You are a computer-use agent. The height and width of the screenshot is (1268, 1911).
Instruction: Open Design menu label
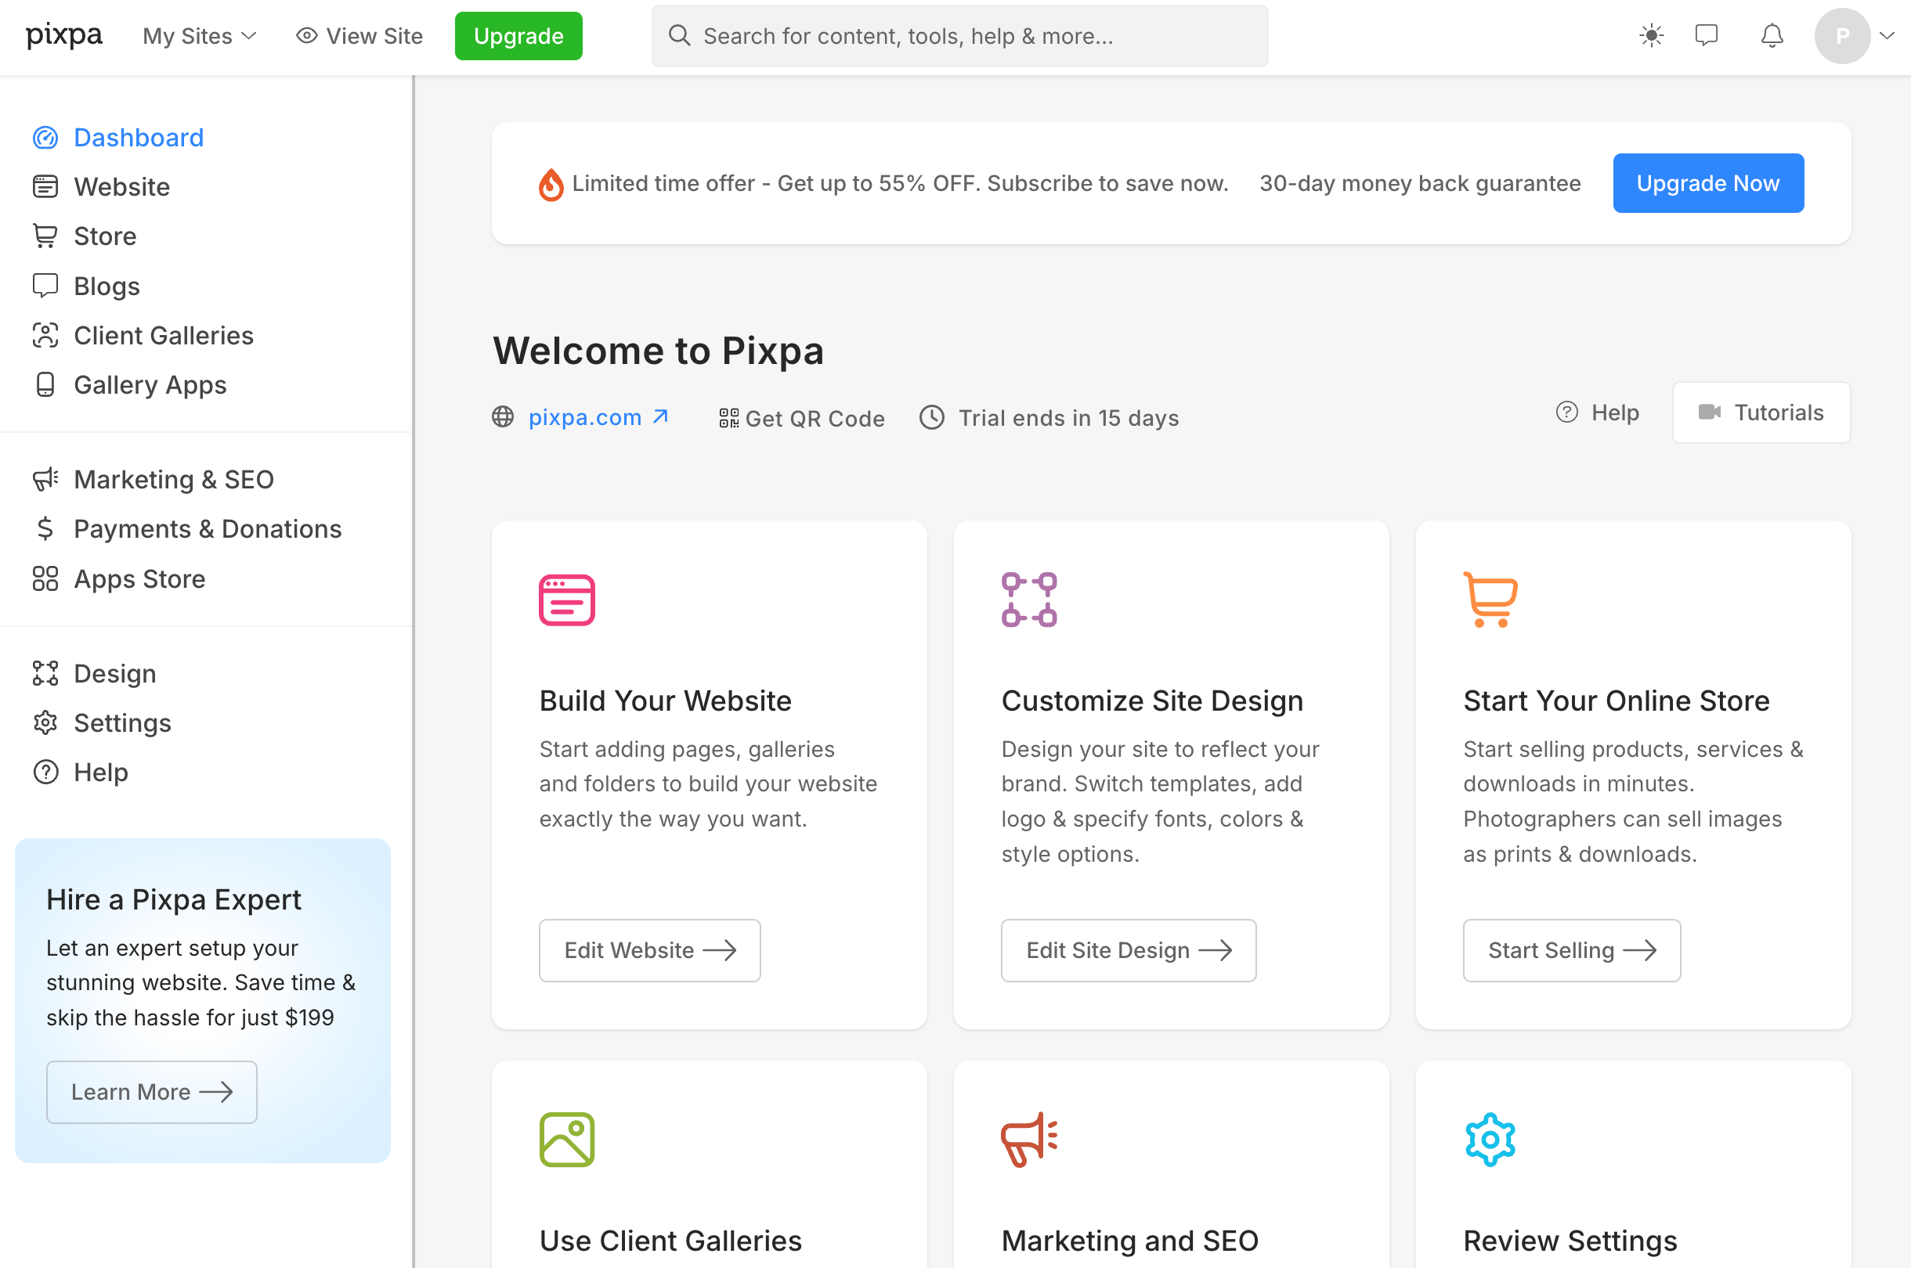(x=115, y=673)
